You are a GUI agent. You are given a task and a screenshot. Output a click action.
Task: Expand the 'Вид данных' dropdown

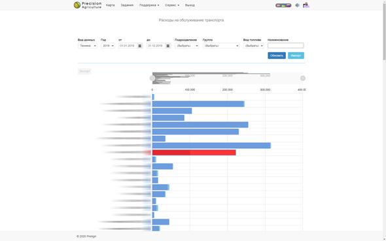pyautogui.click(x=88, y=46)
